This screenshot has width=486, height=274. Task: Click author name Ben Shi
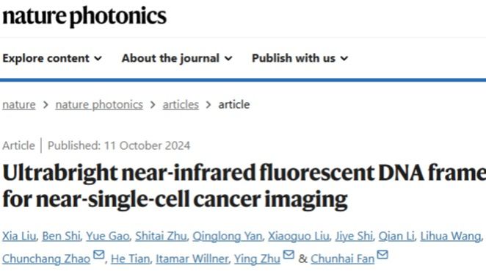(x=61, y=236)
